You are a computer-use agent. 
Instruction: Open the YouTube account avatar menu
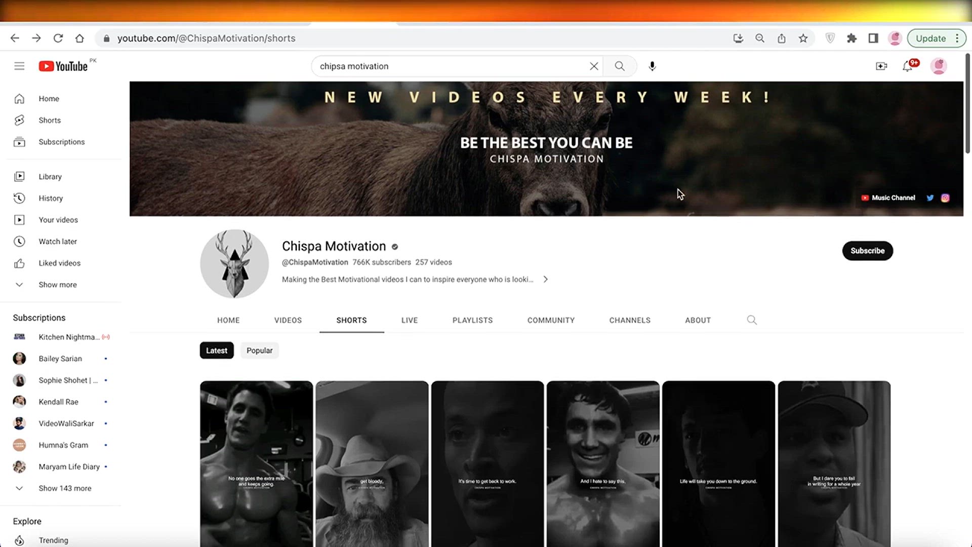[x=939, y=66]
